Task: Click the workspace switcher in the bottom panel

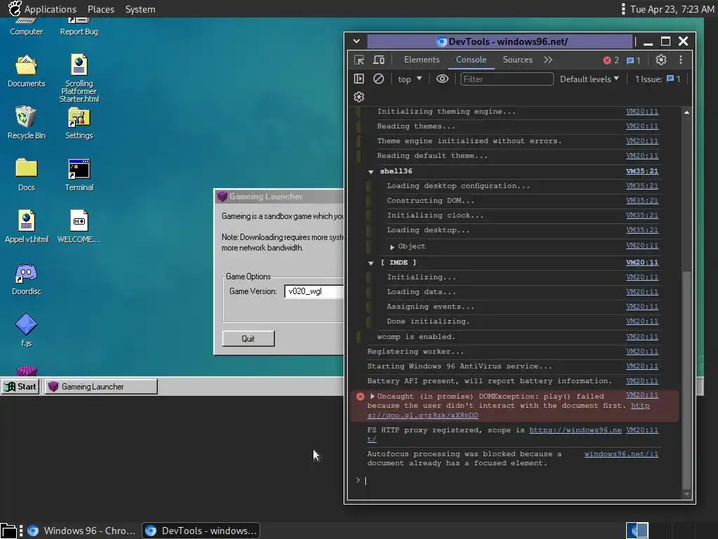Action: [637, 531]
